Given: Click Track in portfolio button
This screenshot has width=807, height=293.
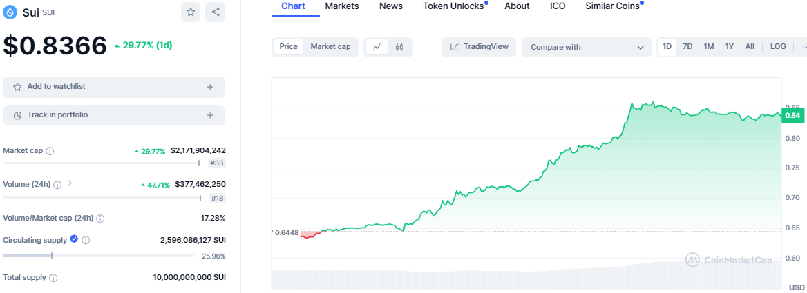Looking at the screenshot, I should click(x=114, y=115).
